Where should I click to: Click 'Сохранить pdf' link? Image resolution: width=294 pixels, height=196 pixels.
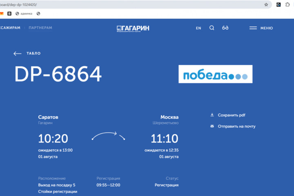(232, 115)
